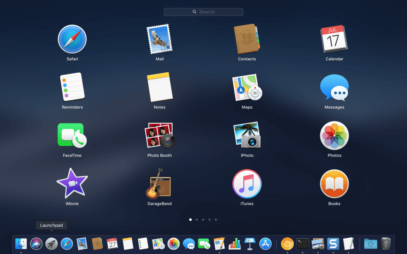Click the "Photo Booth" label text

point(159,155)
